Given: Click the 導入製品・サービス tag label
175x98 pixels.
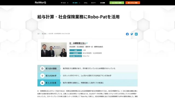Looking at the screenshot, I should coord(75,56).
